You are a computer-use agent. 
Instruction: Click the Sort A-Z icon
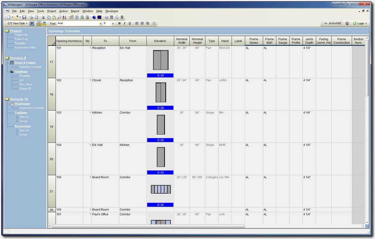pos(65,17)
